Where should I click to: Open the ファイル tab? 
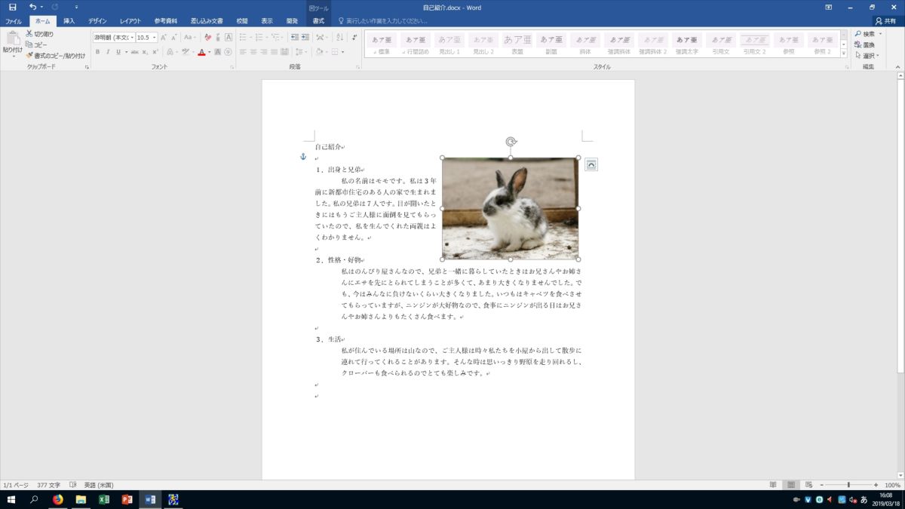(14, 21)
